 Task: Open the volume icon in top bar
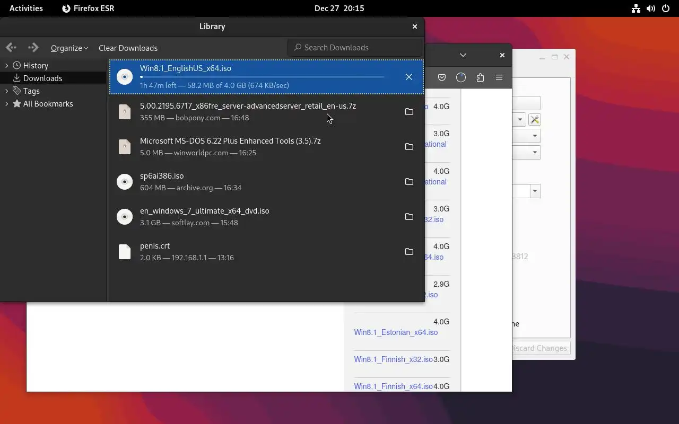coord(651,8)
